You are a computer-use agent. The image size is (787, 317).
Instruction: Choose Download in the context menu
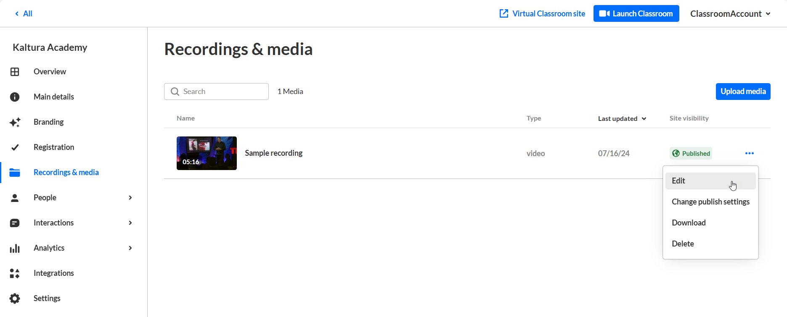click(x=689, y=223)
